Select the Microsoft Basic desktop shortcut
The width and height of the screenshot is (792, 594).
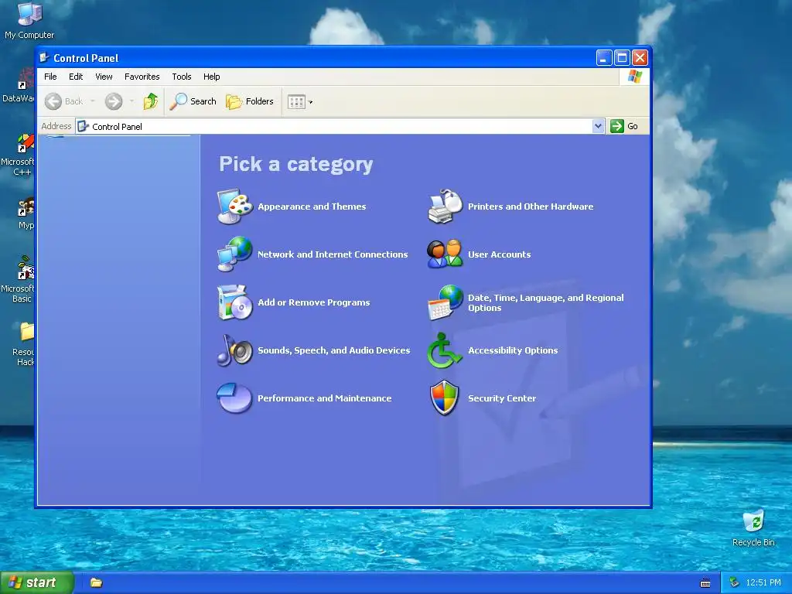(x=19, y=279)
